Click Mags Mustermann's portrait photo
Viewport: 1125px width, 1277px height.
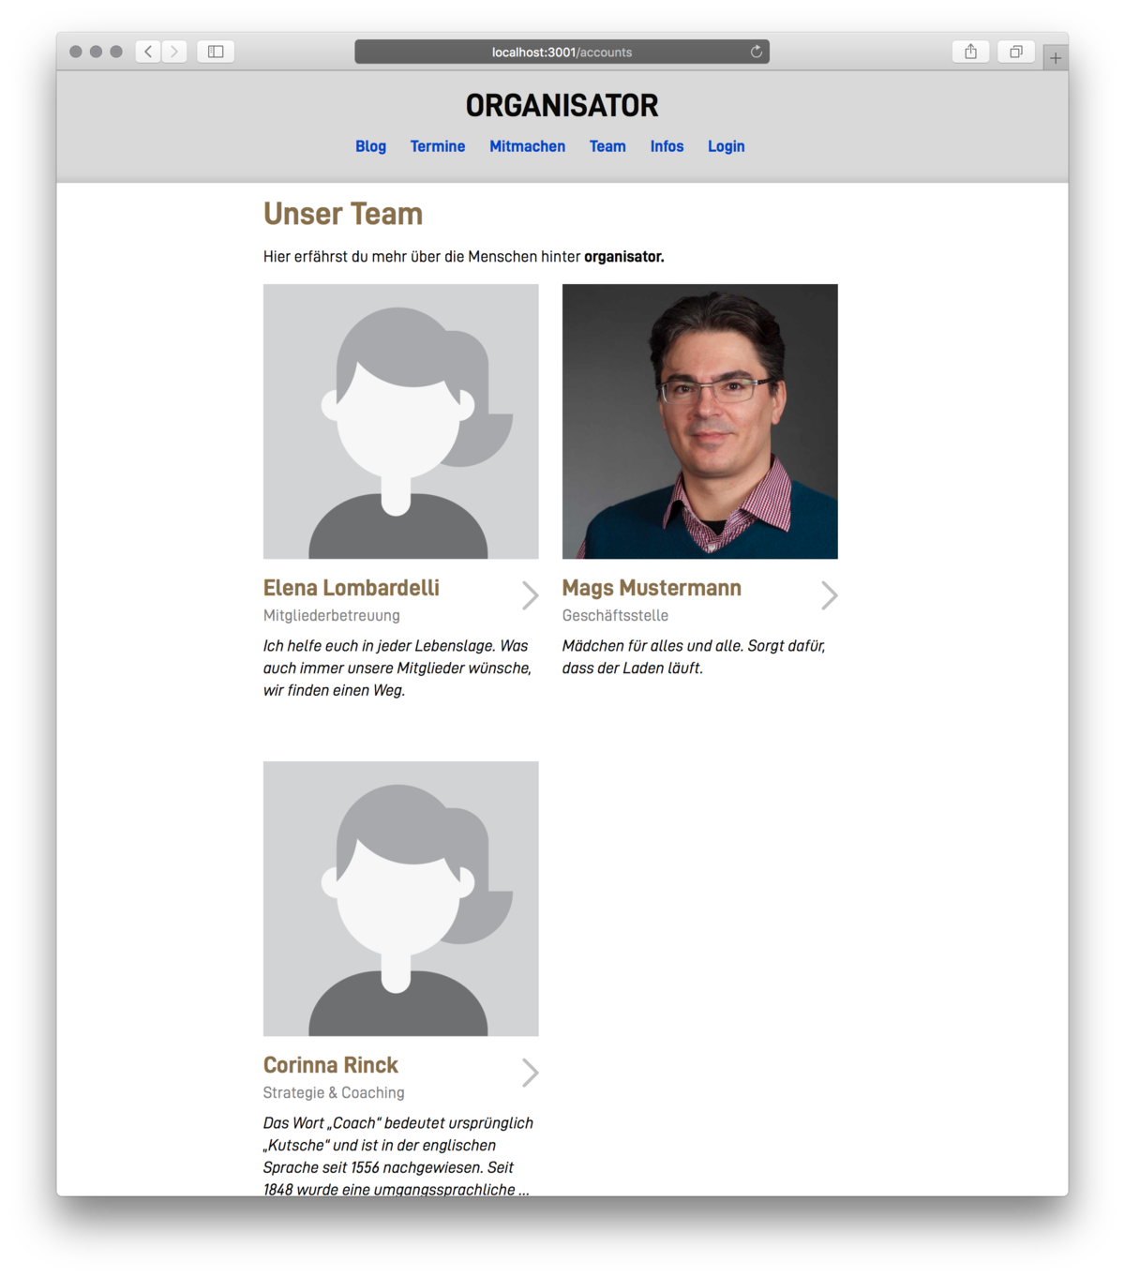[699, 421]
